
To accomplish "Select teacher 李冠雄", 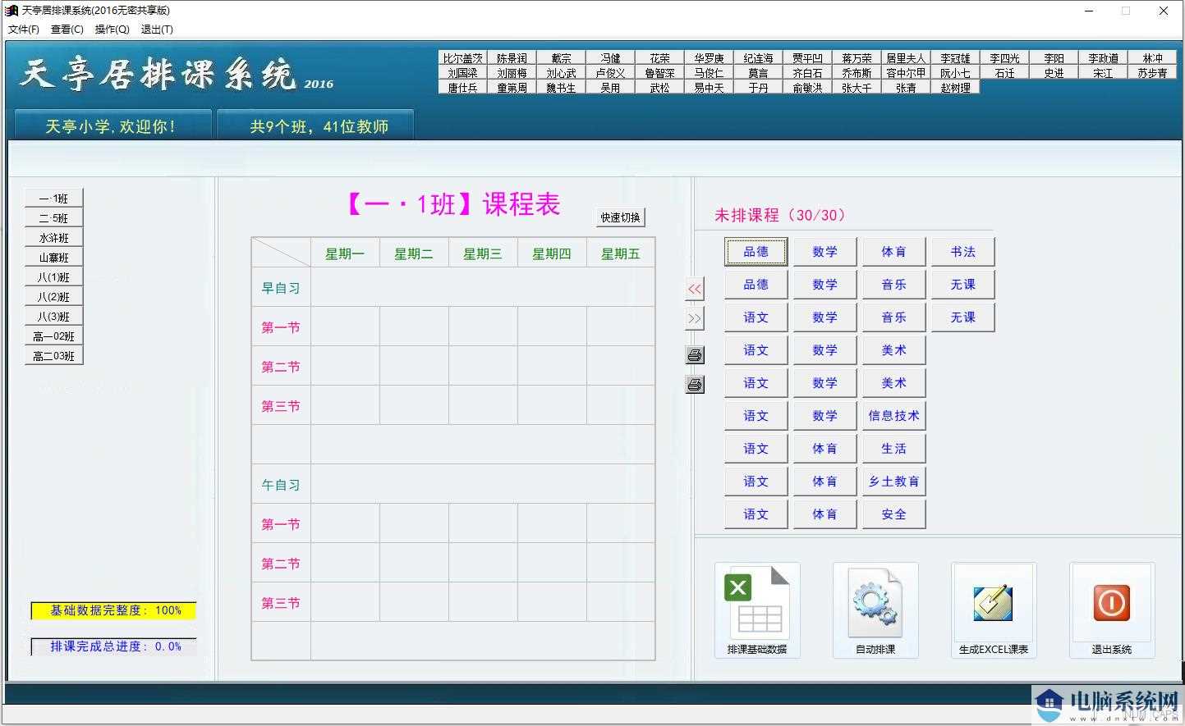I will point(956,58).
